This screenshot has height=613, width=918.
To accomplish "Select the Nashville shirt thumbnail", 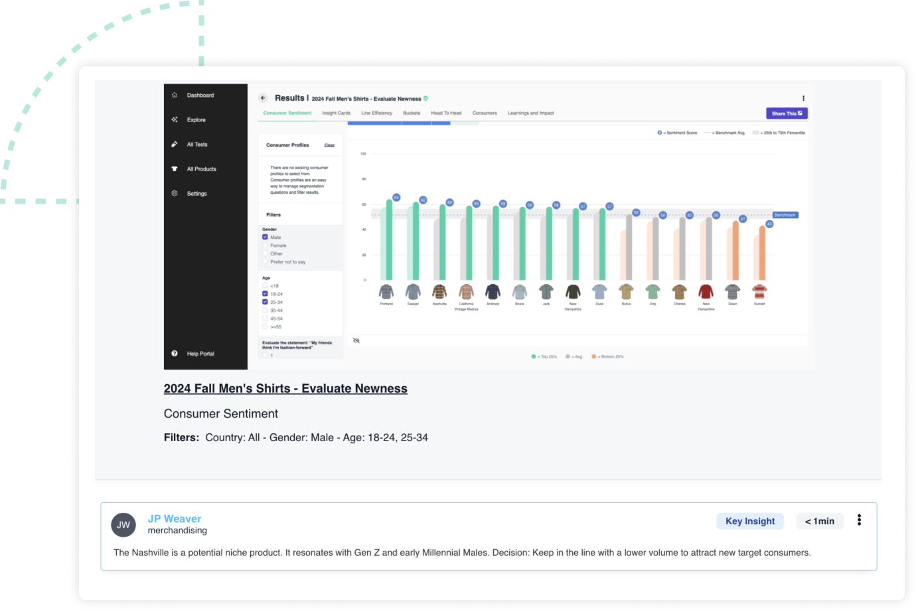I will [x=439, y=292].
